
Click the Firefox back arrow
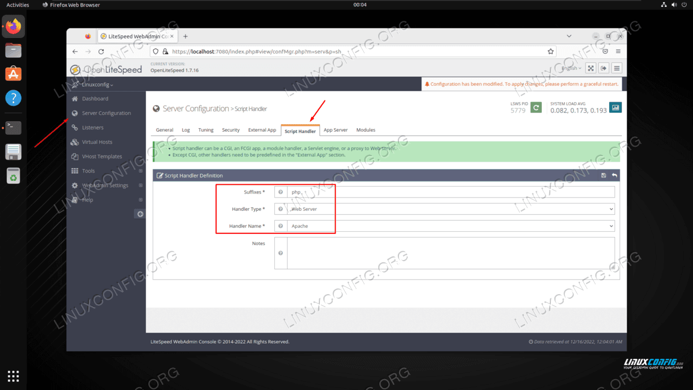tap(75, 51)
